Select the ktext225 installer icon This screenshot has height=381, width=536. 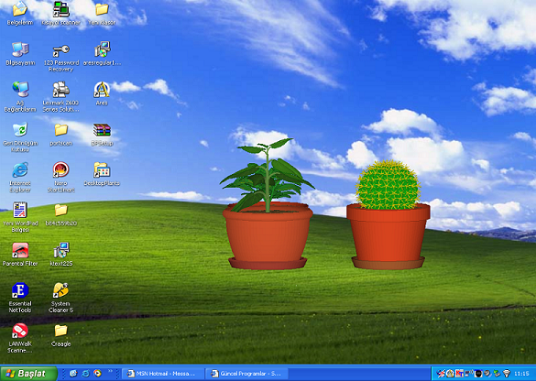[61, 255]
